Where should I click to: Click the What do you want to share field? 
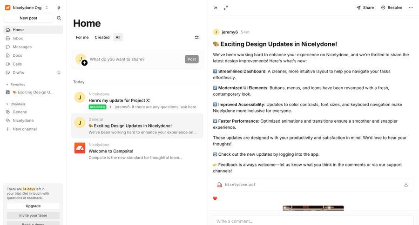[x=136, y=59]
